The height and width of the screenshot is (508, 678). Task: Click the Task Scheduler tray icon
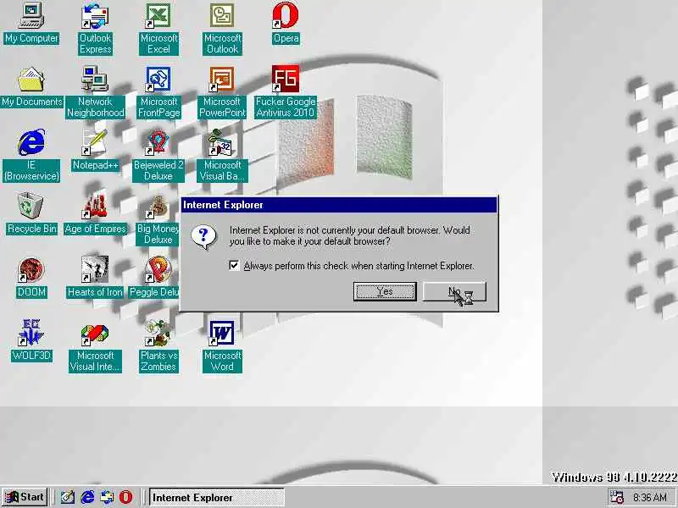[616, 497]
